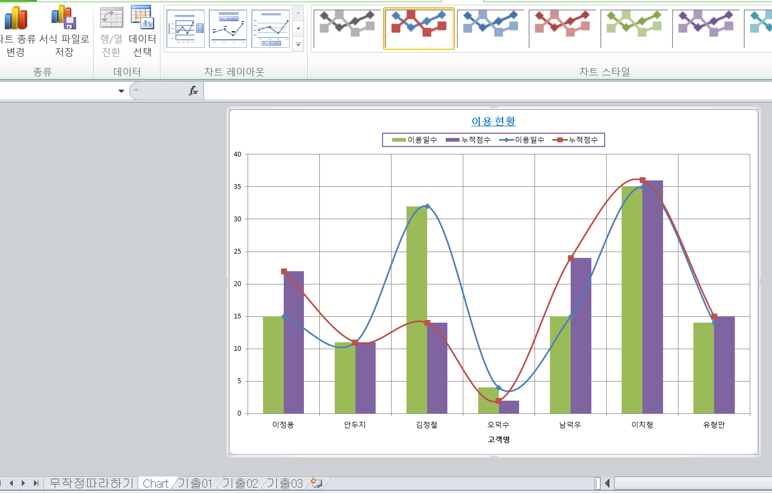Apply the third chart layout thumbnail
The height and width of the screenshot is (493, 772).
270,29
